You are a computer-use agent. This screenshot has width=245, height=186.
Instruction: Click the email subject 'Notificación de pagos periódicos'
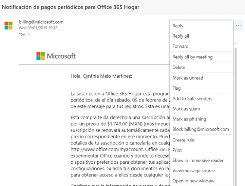coord(70,7)
